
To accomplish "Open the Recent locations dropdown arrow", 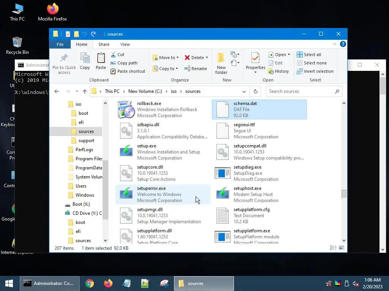I will [77, 91].
